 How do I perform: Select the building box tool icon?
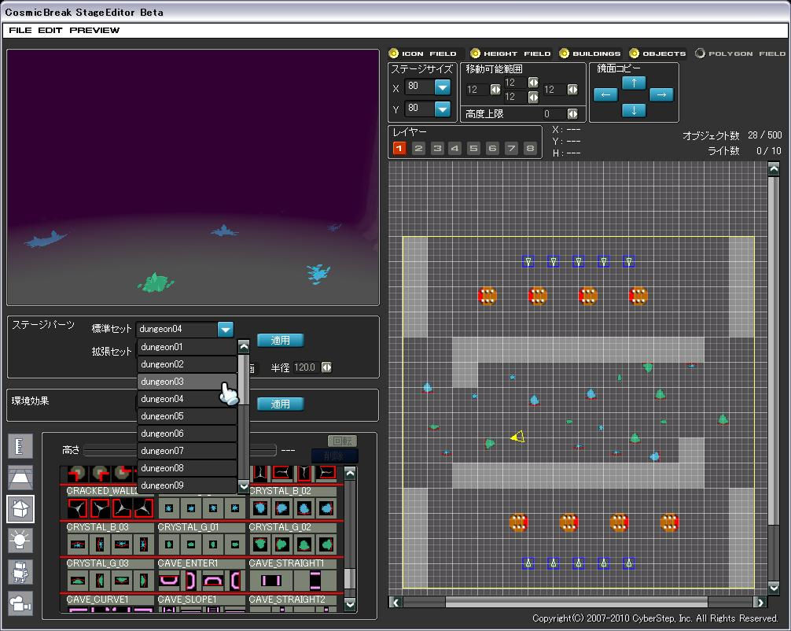[20, 509]
